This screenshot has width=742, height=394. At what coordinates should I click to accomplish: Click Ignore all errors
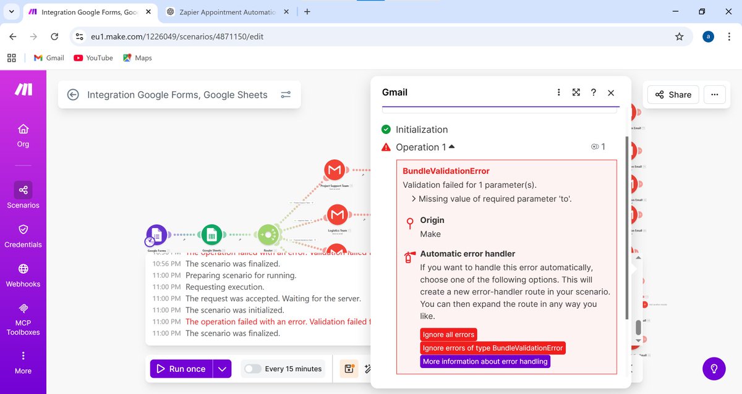tap(449, 334)
